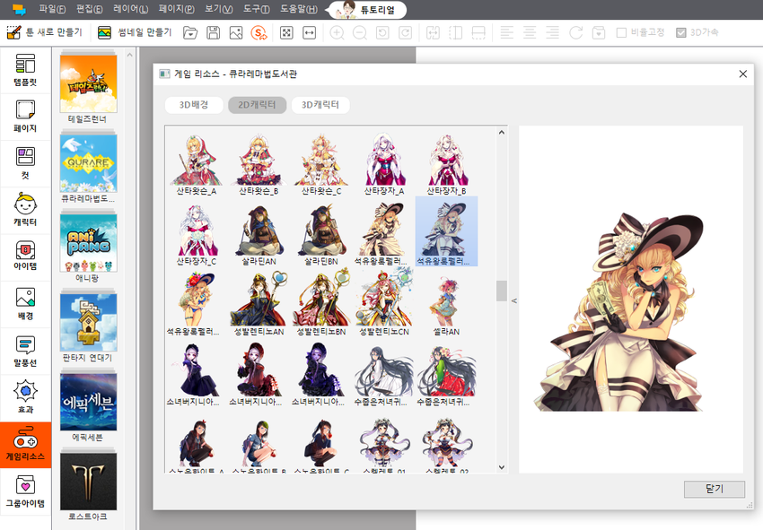Click the fit-to-screen toolbar icon
763x530 pixels.
(x=286, y=32)
